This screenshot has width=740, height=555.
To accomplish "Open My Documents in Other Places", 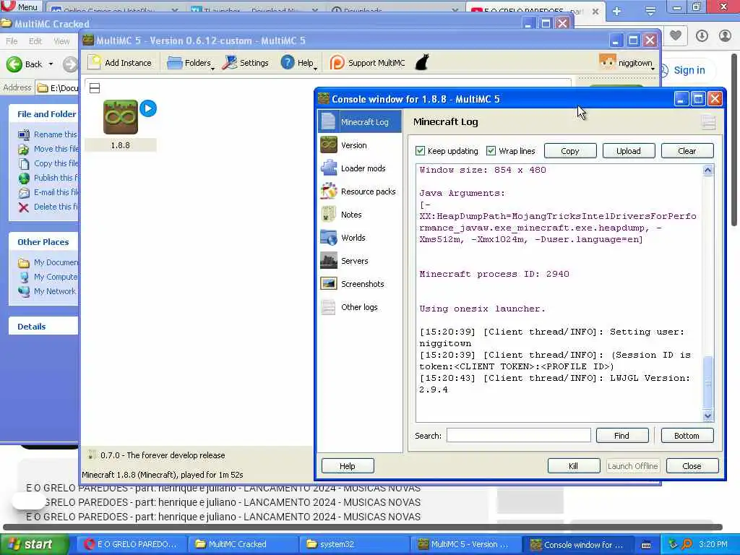I will (48, 262).
